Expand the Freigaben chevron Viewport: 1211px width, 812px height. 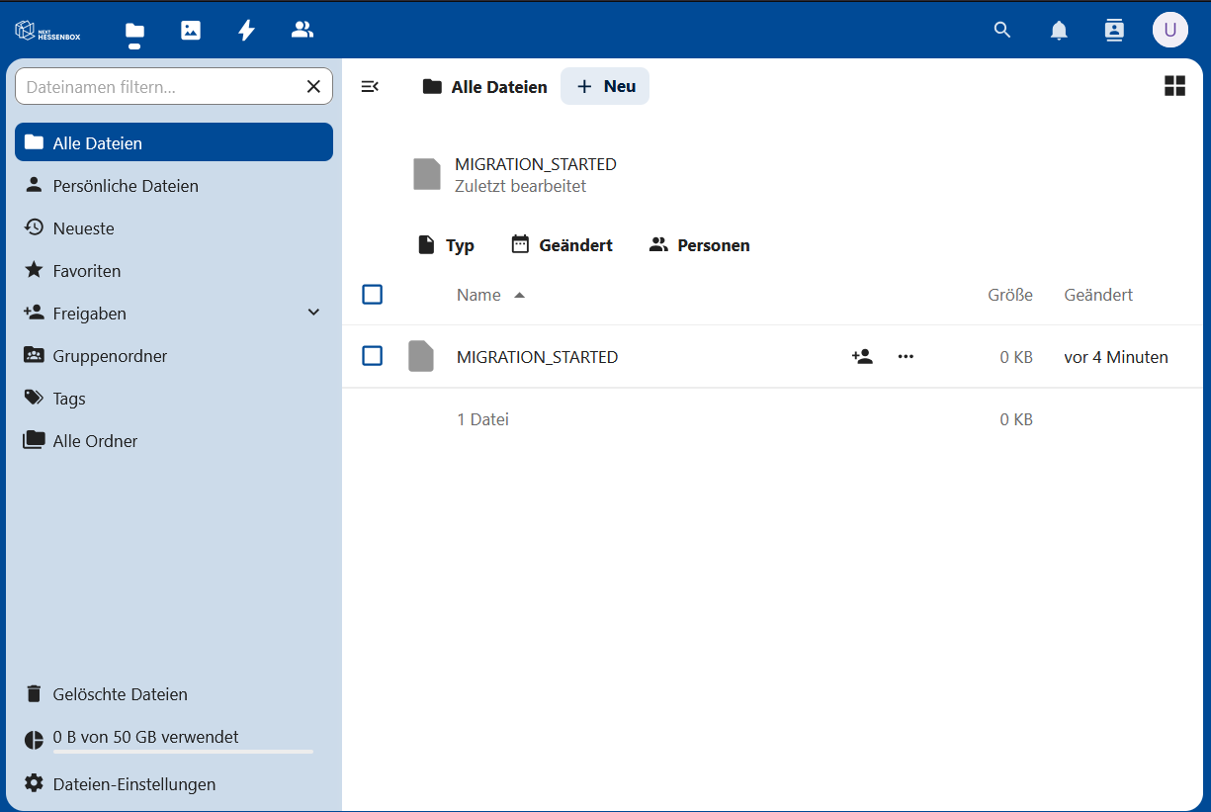coord(313,313)
